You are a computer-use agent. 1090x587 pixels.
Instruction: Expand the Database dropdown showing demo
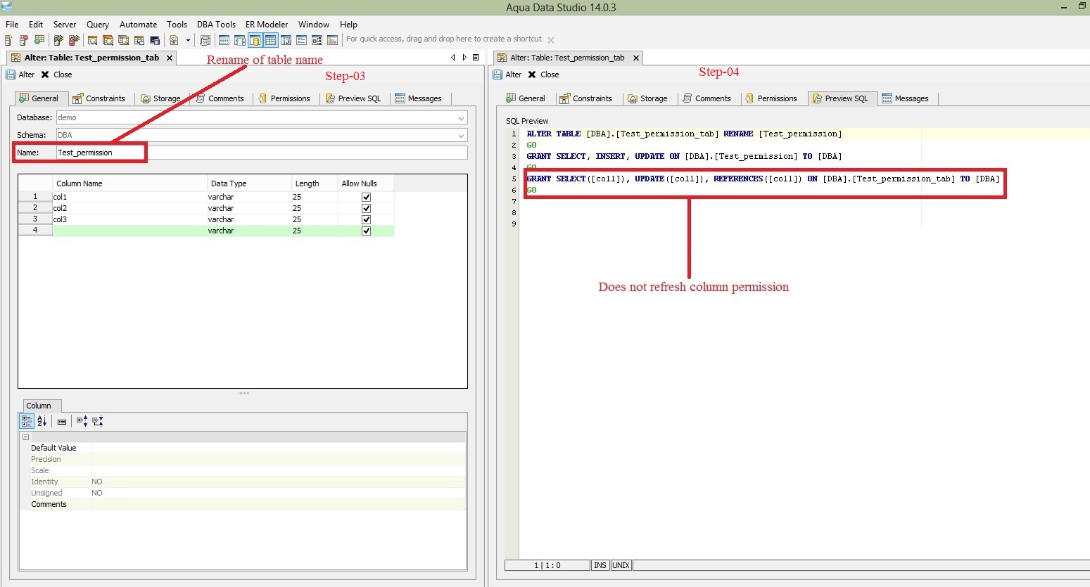point(462,118)
